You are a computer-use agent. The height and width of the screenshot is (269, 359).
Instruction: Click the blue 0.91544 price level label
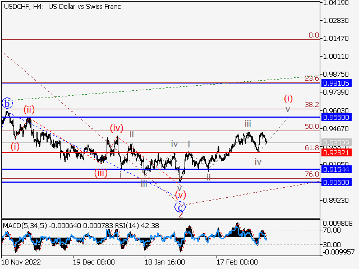(336, 169)
